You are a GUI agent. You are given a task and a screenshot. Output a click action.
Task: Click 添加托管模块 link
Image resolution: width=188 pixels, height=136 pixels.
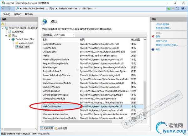163,24
